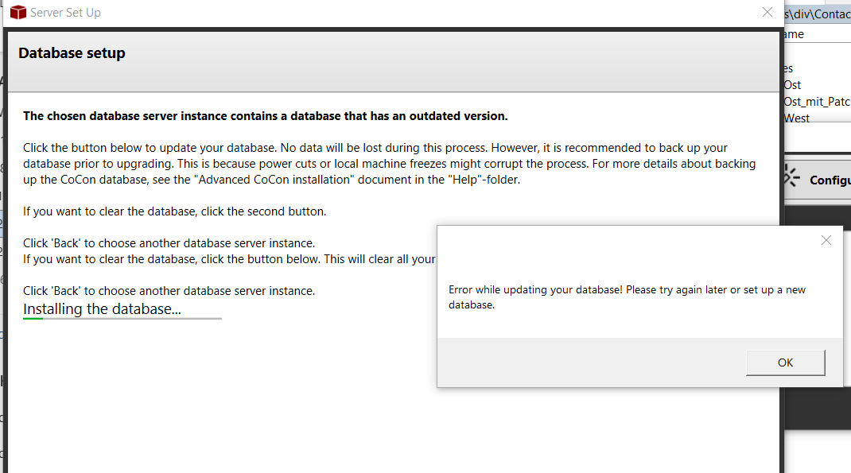The width and height of the screenshot is (851, 473).
Task: Click the Server Set Up title bar text
Action: point(65,13)
